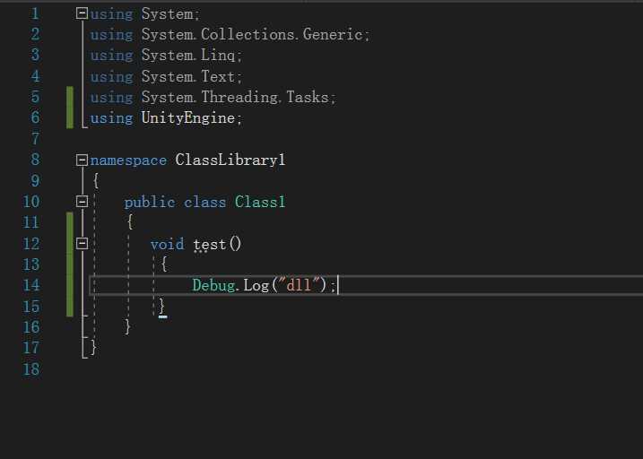Viewport: 643px width, 459px height.
Task: Click line number 10 in gutter
Action: pyautogui.click(x=31, y=202)
